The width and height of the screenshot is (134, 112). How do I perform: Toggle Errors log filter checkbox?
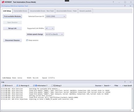[x=3, y=86]
